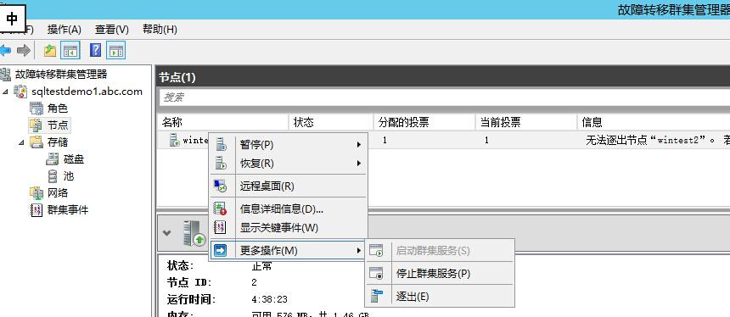Click the up-one-level folder toolbar icon
This screenshot has width=730, height=317.
coord(50,50)
